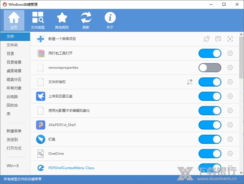Disable the 用打包工具打开 toggle
Viewport: 244px width, 184px height.
coord(210,53)
